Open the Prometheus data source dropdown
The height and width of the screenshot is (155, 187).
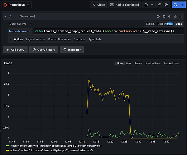16,5
